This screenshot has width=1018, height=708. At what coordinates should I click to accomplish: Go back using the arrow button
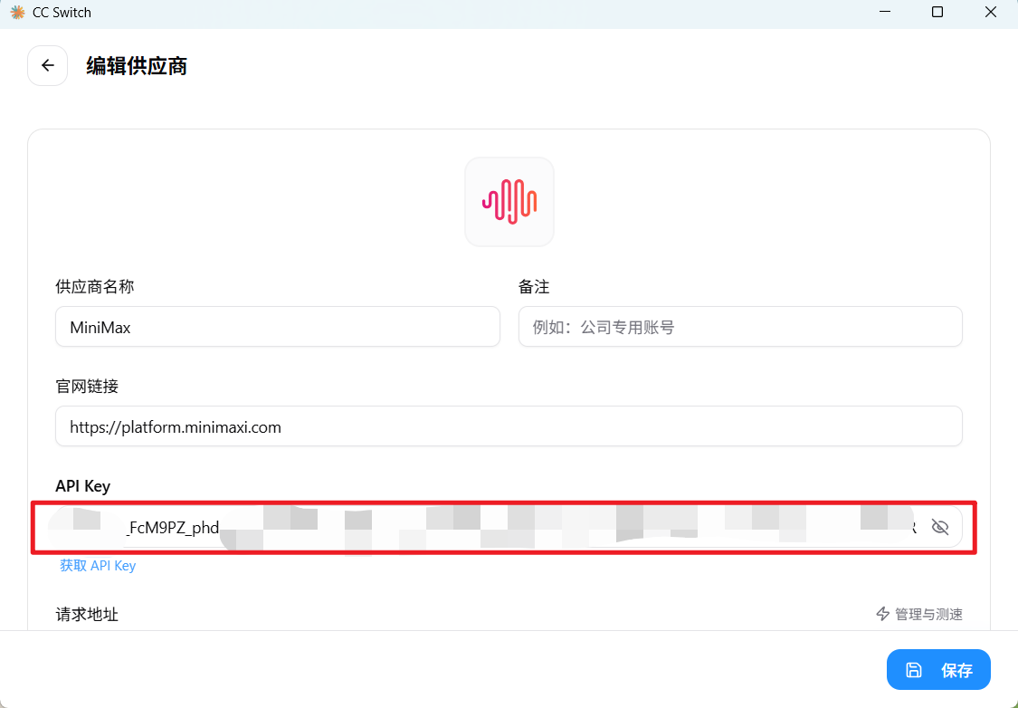pos(47,65)
